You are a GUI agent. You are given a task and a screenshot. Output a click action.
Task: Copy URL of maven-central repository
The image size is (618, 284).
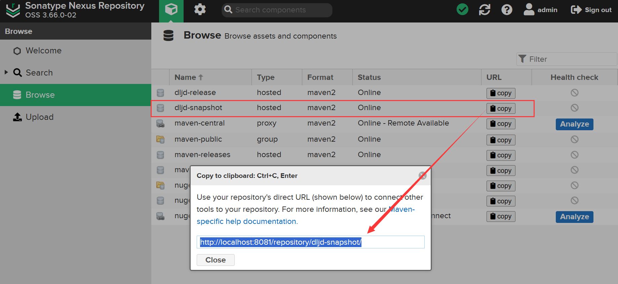tap(501, 124)
